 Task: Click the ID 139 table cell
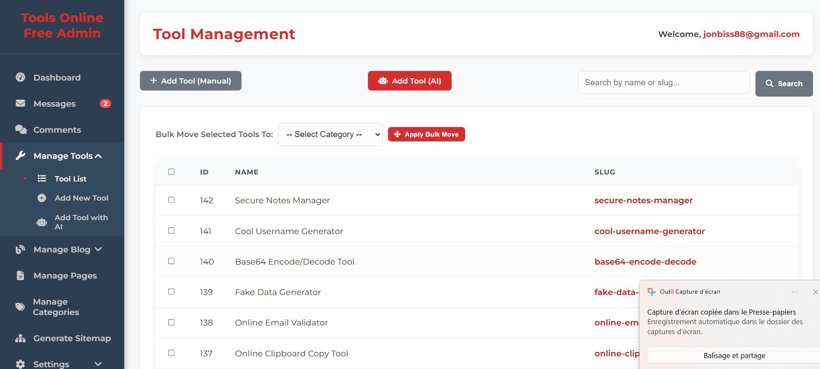click(206, 292)
